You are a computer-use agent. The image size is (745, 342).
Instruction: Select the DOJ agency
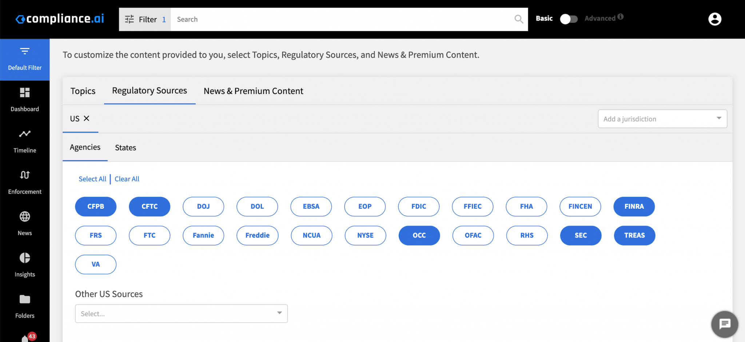coord(203,207)
